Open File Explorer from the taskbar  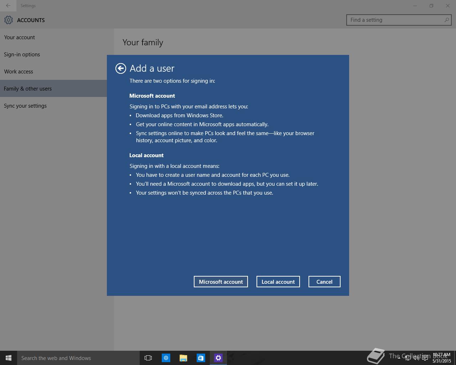click(x=183, y=358)
